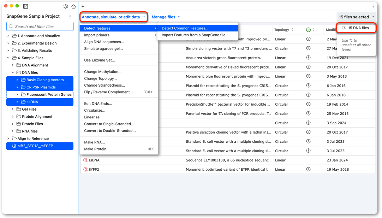This screenshot has width=382, height=218.
Task: Open the 15 files selected dropdown
Action: coord(356,17)
